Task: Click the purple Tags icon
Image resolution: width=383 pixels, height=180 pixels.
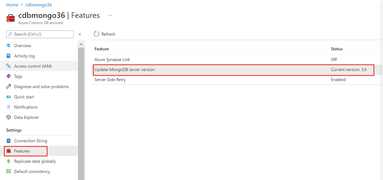Action: pos(9,76)
